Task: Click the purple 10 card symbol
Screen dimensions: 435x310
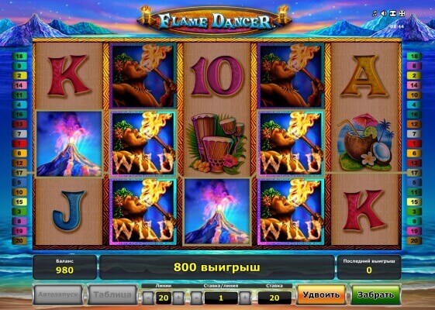Action: pos(217,75)
